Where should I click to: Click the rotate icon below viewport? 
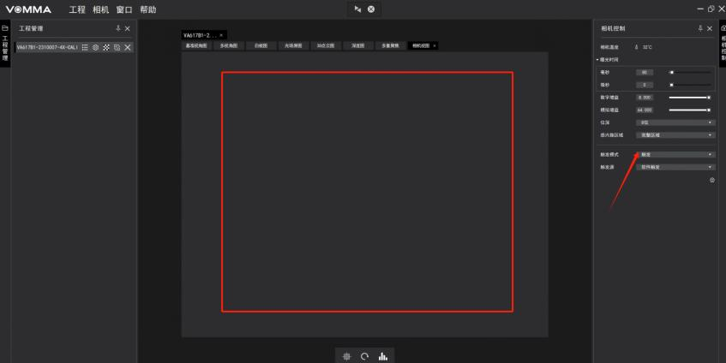click(x=364, y=356)
